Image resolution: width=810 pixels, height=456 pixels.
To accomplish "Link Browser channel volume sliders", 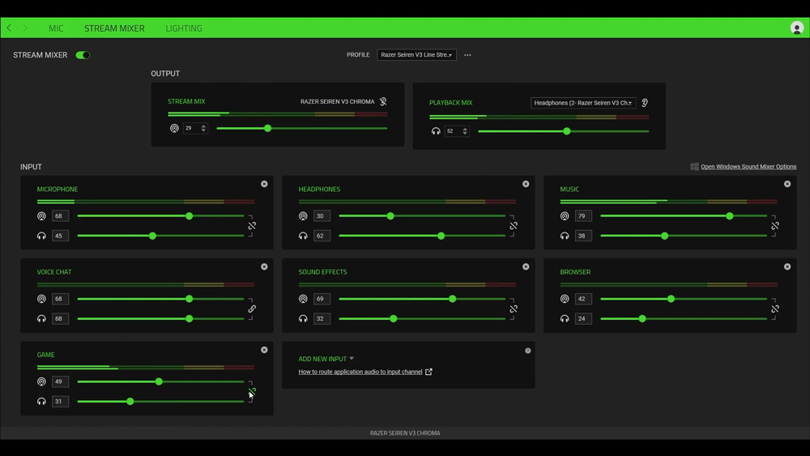I will click(x=775, y=309).
